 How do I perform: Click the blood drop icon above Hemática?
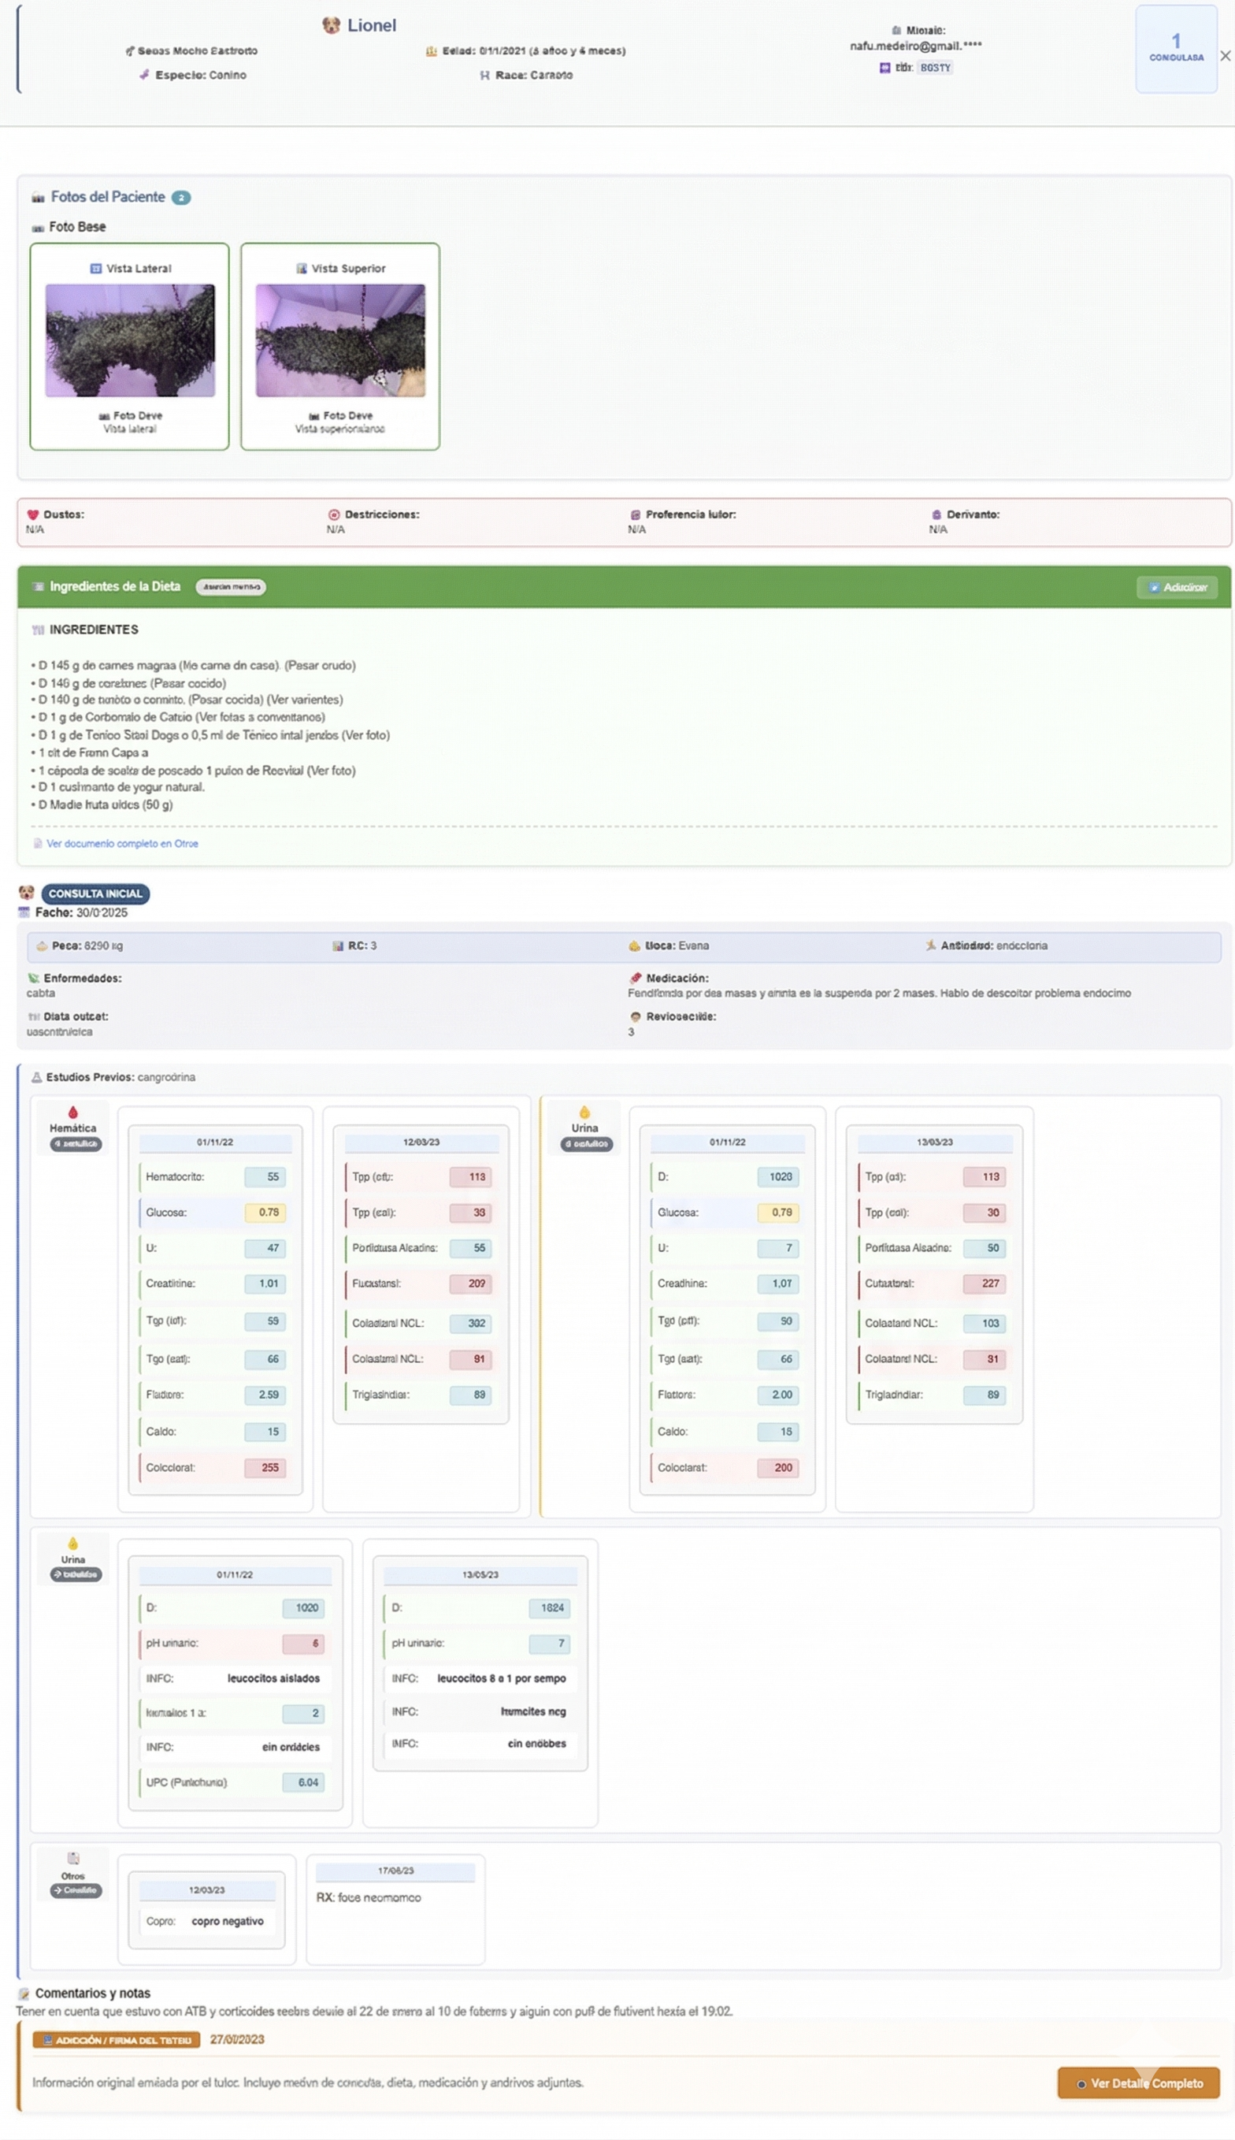73,1113
